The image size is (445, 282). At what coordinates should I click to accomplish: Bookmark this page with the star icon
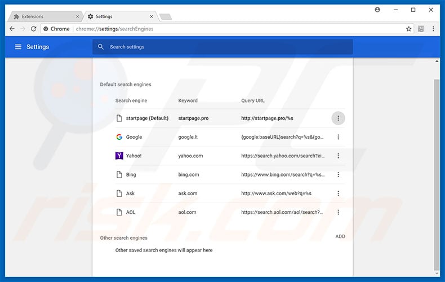coord(409,29)
